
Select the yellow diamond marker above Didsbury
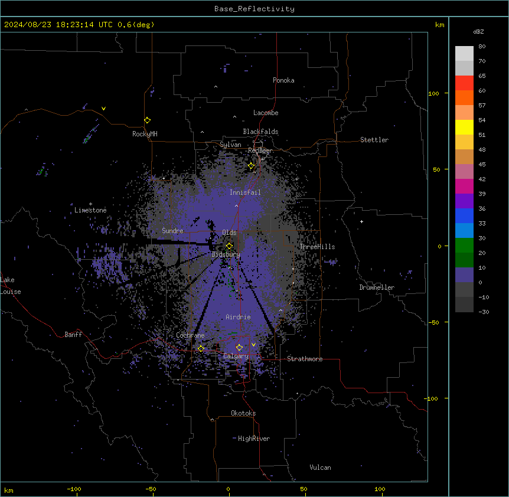pyautogui.click(x=229, y=246)
